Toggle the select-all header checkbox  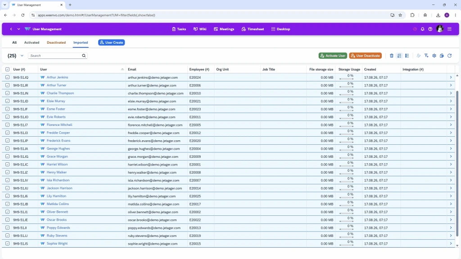pos(7,69)
